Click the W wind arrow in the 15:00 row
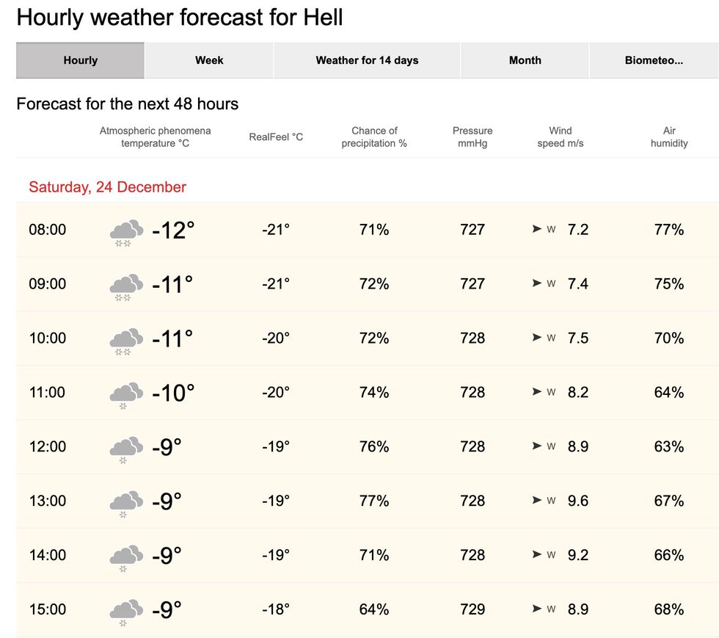Screen dimensions: 719x638 pos(538,609)
